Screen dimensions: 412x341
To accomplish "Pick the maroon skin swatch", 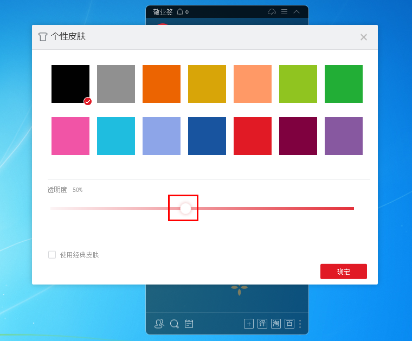I will [x=298, y=136].
